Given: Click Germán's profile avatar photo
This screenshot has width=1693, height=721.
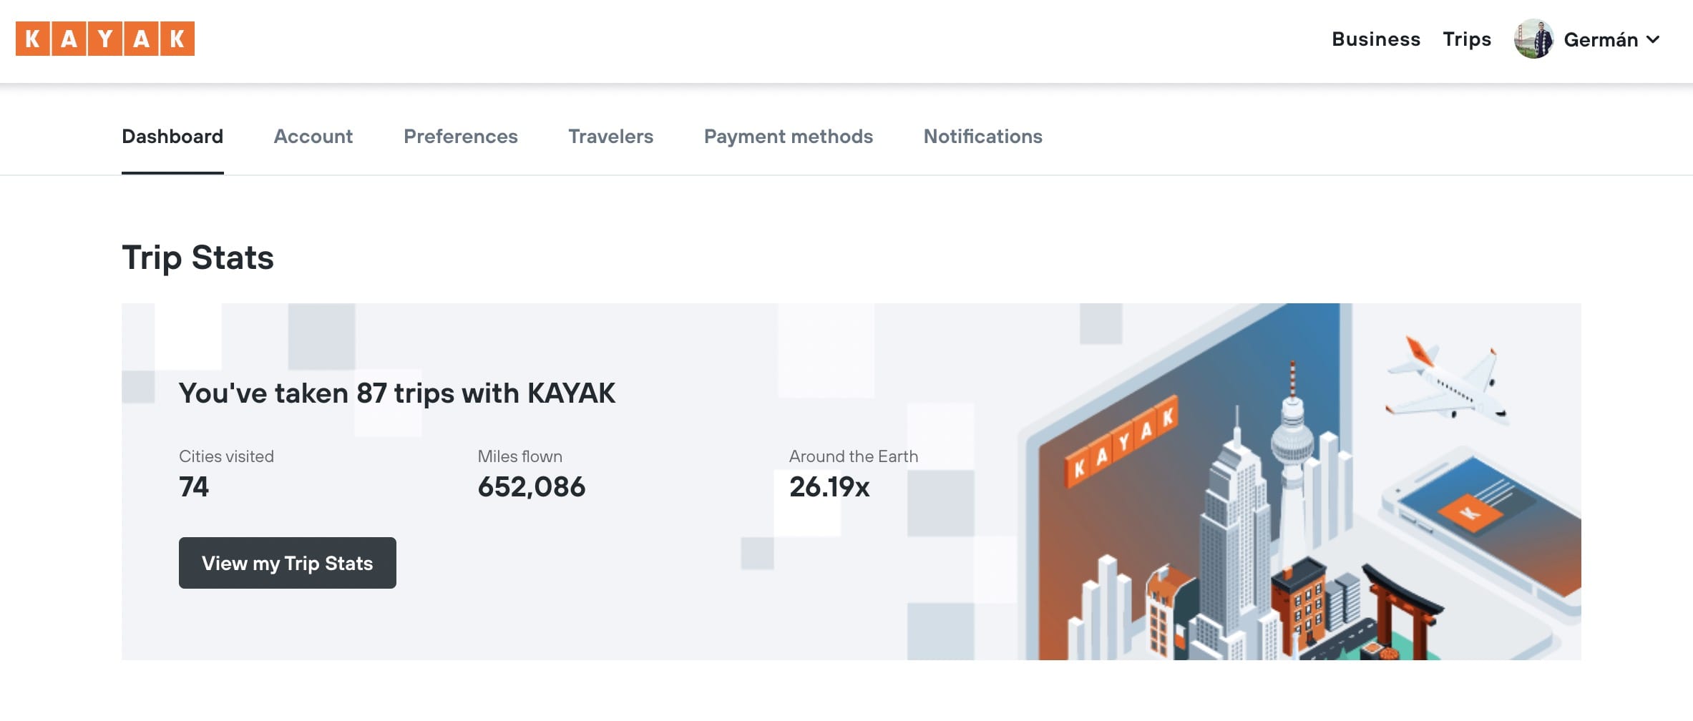Looking at the screenshot, I should [x=1533, y=39].
